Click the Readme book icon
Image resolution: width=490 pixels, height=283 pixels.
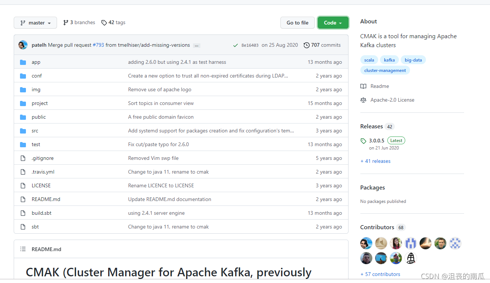click(363, 86)
